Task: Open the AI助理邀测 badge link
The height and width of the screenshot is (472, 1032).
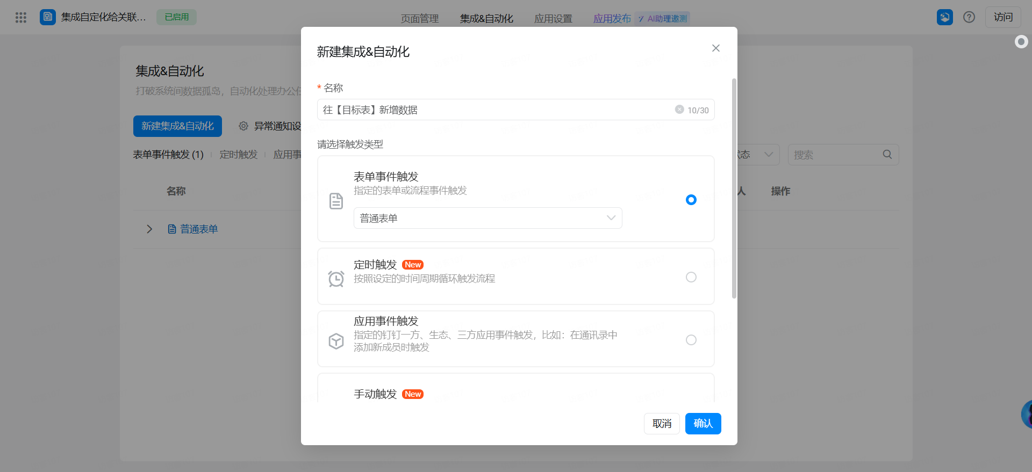Action: (662, 19)
